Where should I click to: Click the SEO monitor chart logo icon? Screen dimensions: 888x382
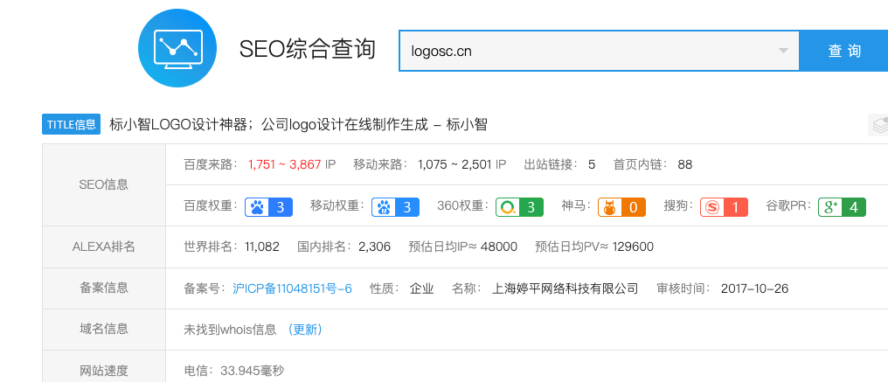click(x=177, y=48)
